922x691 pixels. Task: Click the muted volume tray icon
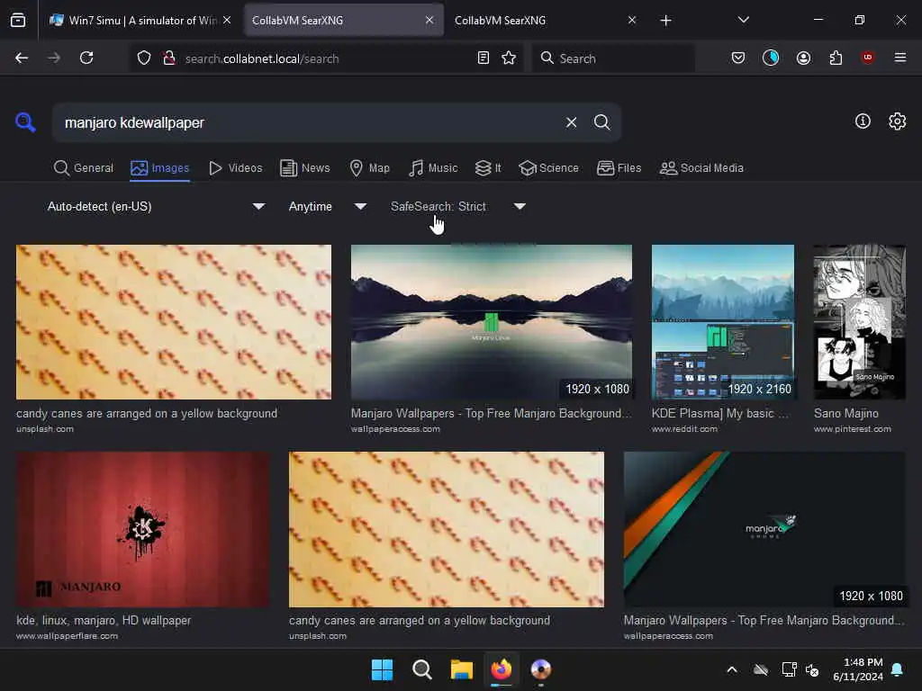[x=812, y=669]
